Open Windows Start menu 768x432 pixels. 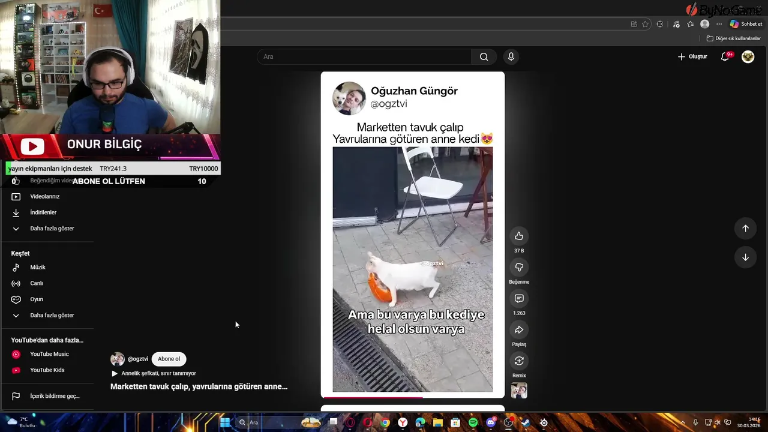(x=224, y=422)
